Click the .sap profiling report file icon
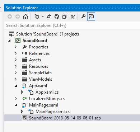The width and height of the screenshot is (140, 132). point(24,118)
